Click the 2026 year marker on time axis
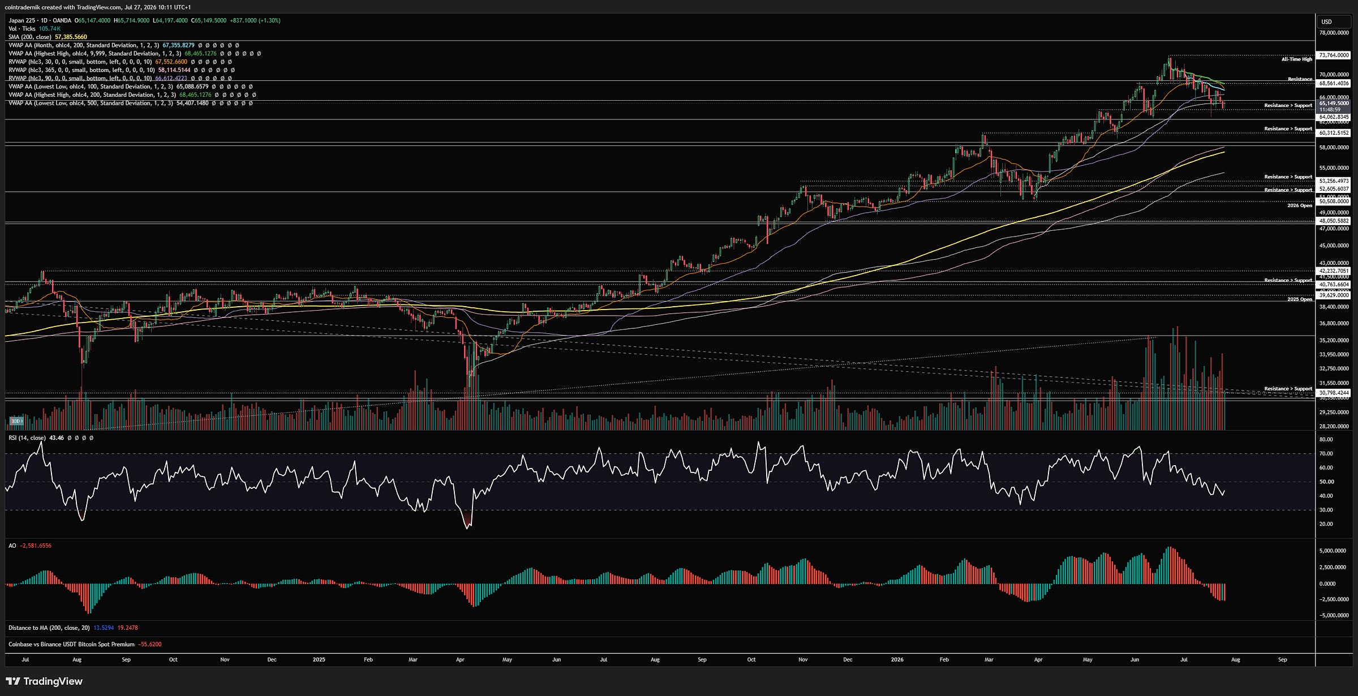 coord(897,659)
